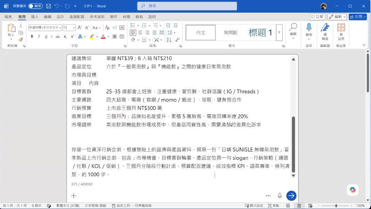Click the Copilot floating icon

(352, 190)
